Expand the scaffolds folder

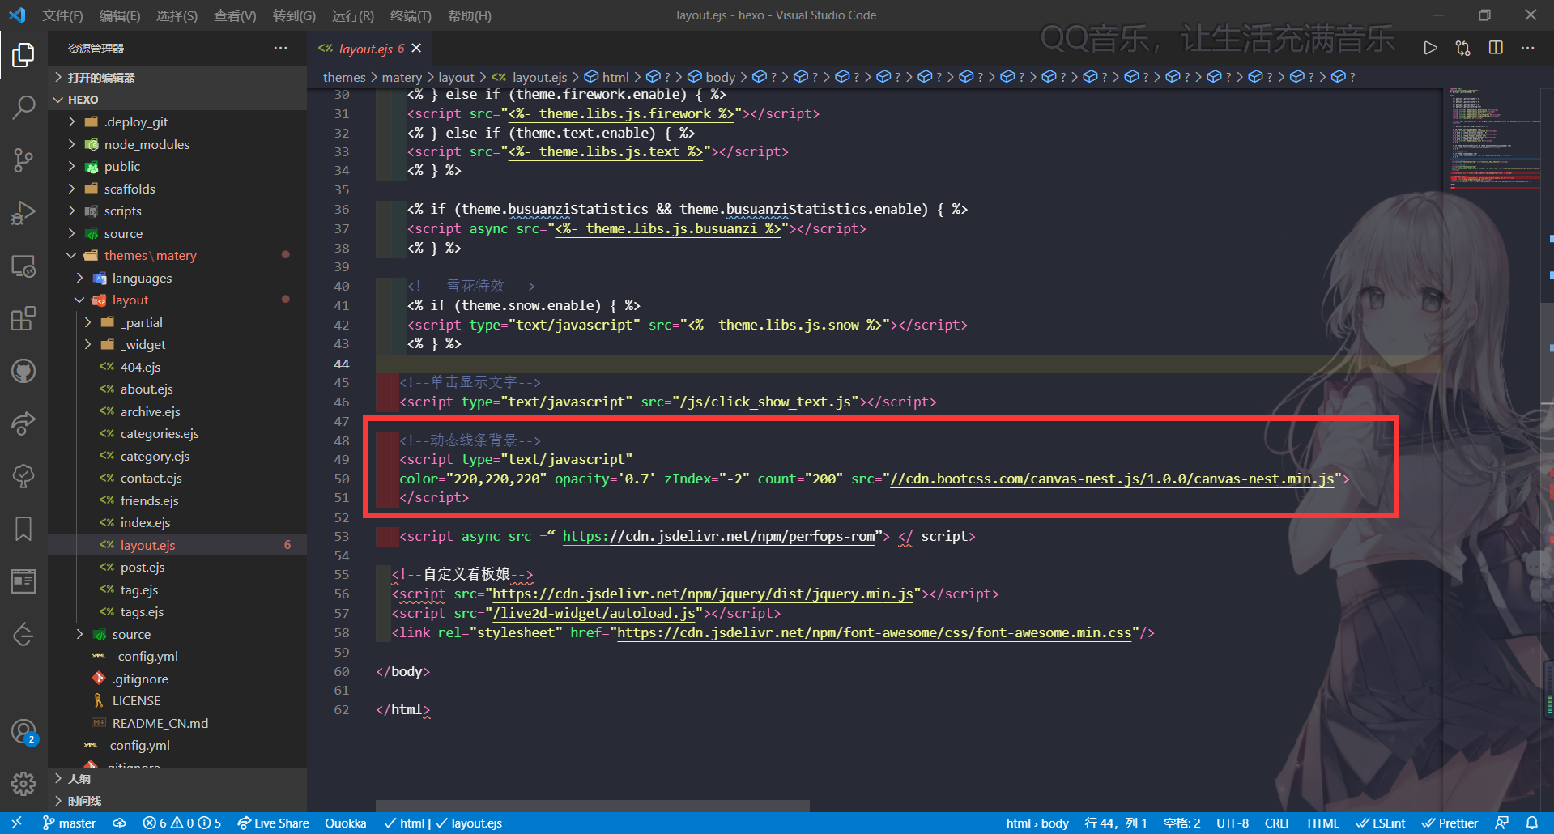pos(177,189)
